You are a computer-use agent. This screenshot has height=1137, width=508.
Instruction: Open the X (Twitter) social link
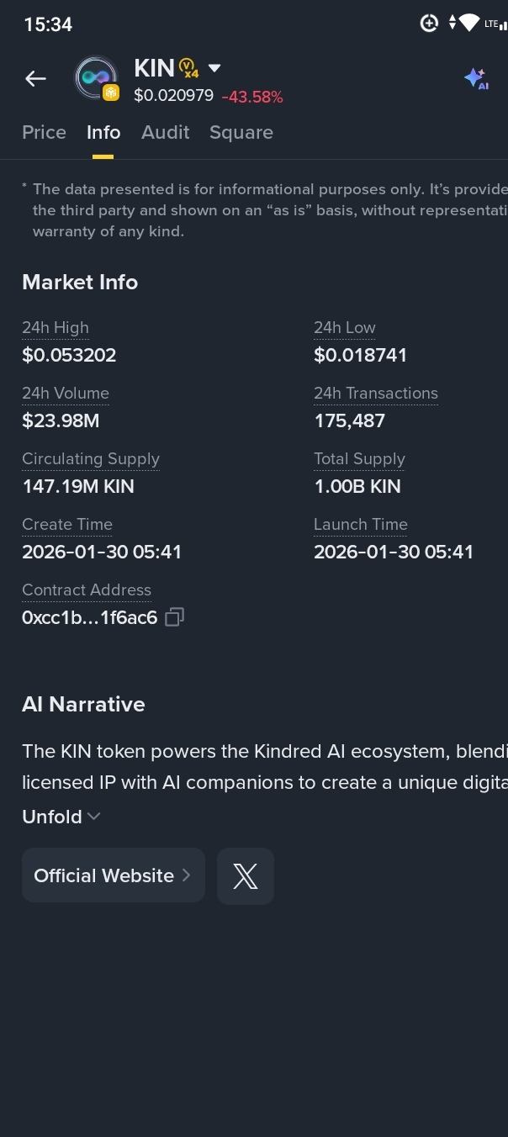(x=245, y=876)
